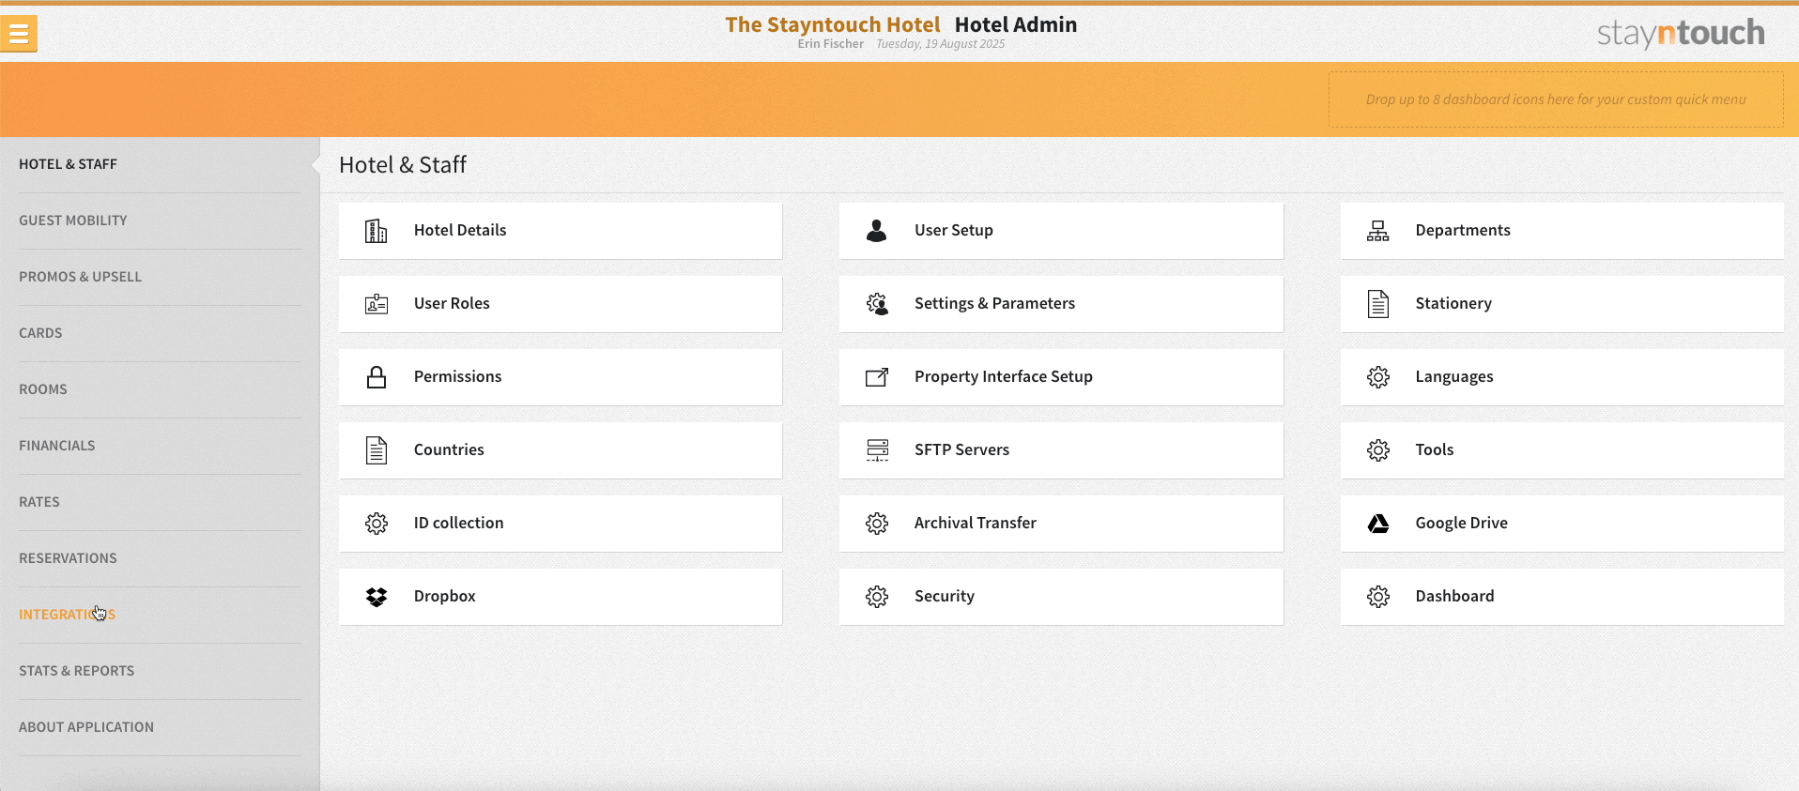The height and width of the screenshot is (791, 1799).
Task: Open Property Interface Setup label
Action: click(x=1004, y=377)
